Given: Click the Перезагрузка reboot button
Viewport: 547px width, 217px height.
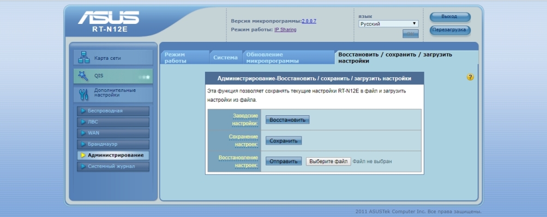Looking at the screenshot, I should (450, 30).
